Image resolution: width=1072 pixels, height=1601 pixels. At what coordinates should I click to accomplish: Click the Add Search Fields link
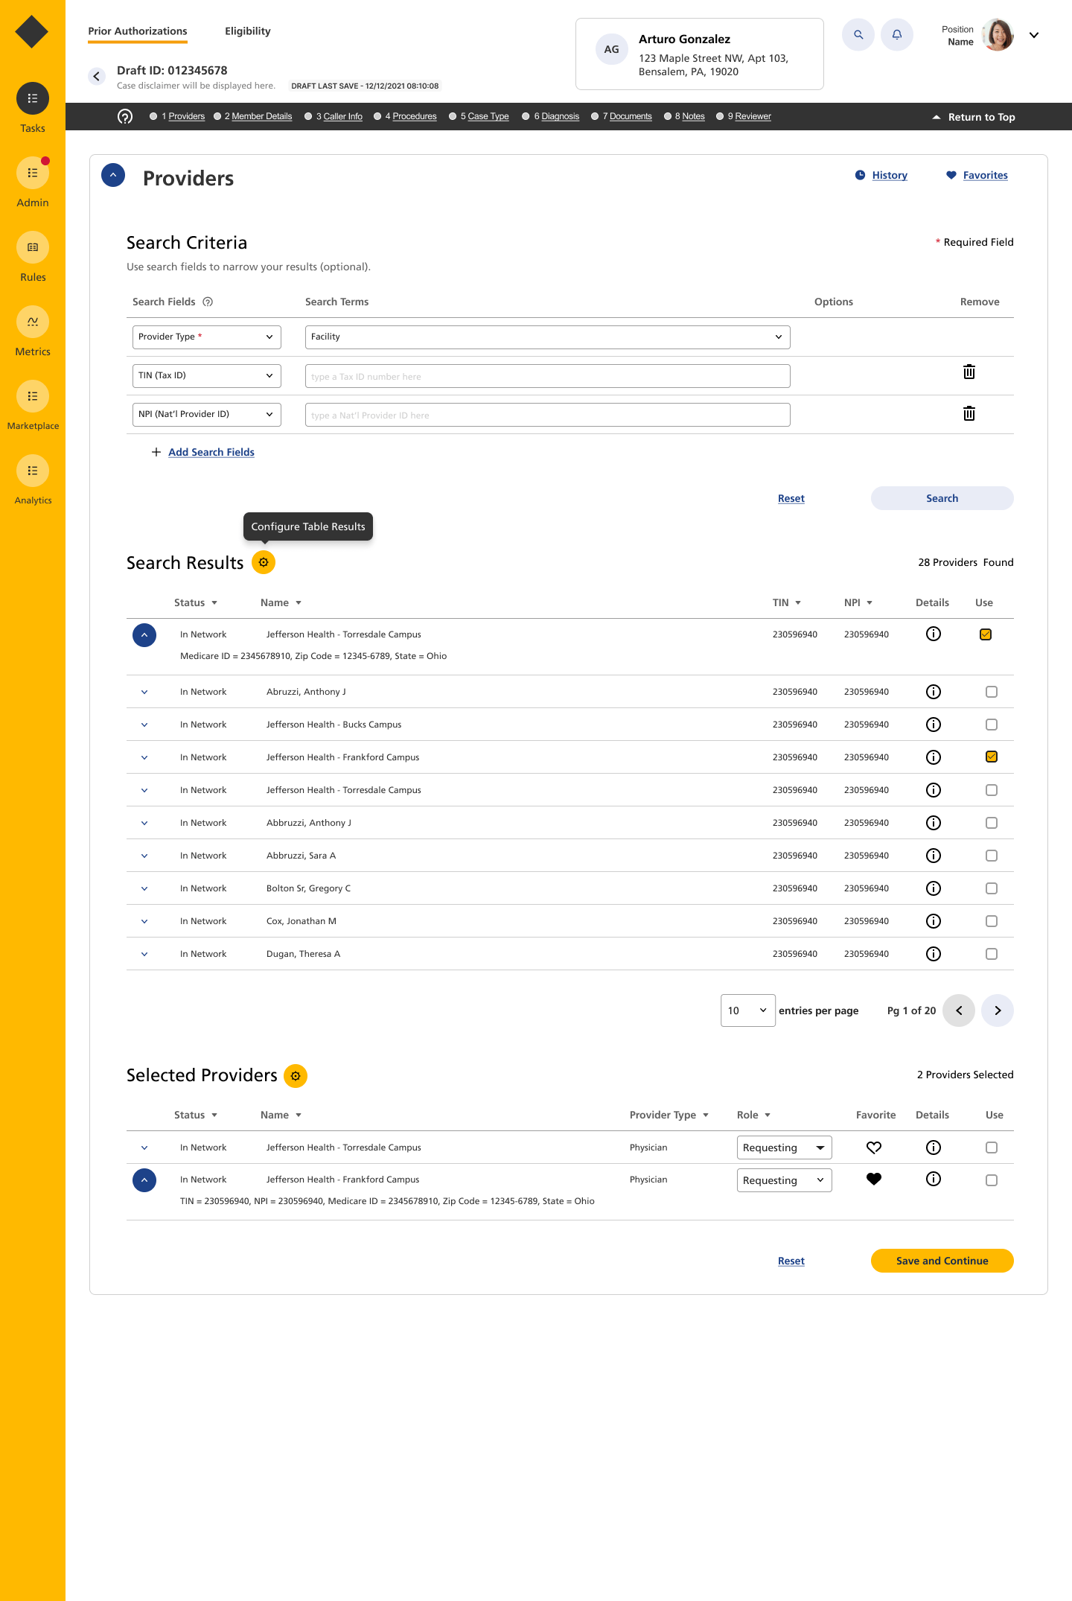coord(211,453)
